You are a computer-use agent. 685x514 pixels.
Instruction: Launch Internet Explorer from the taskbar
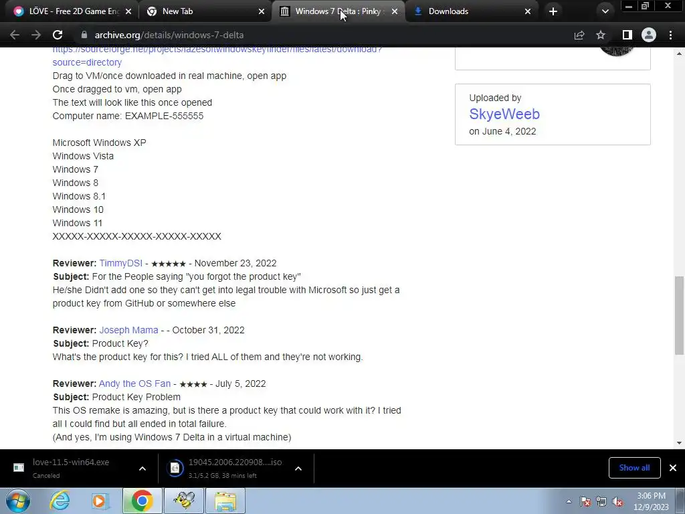(60, 501)
